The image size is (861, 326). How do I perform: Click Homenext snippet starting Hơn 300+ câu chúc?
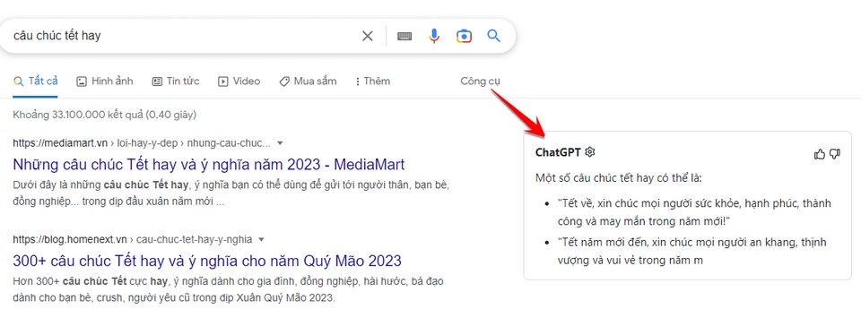click(x=229, y=290)
